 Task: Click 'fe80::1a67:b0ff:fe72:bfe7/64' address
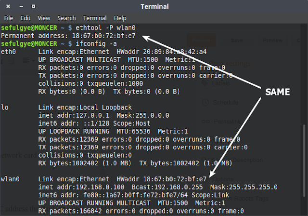(136, 195)
